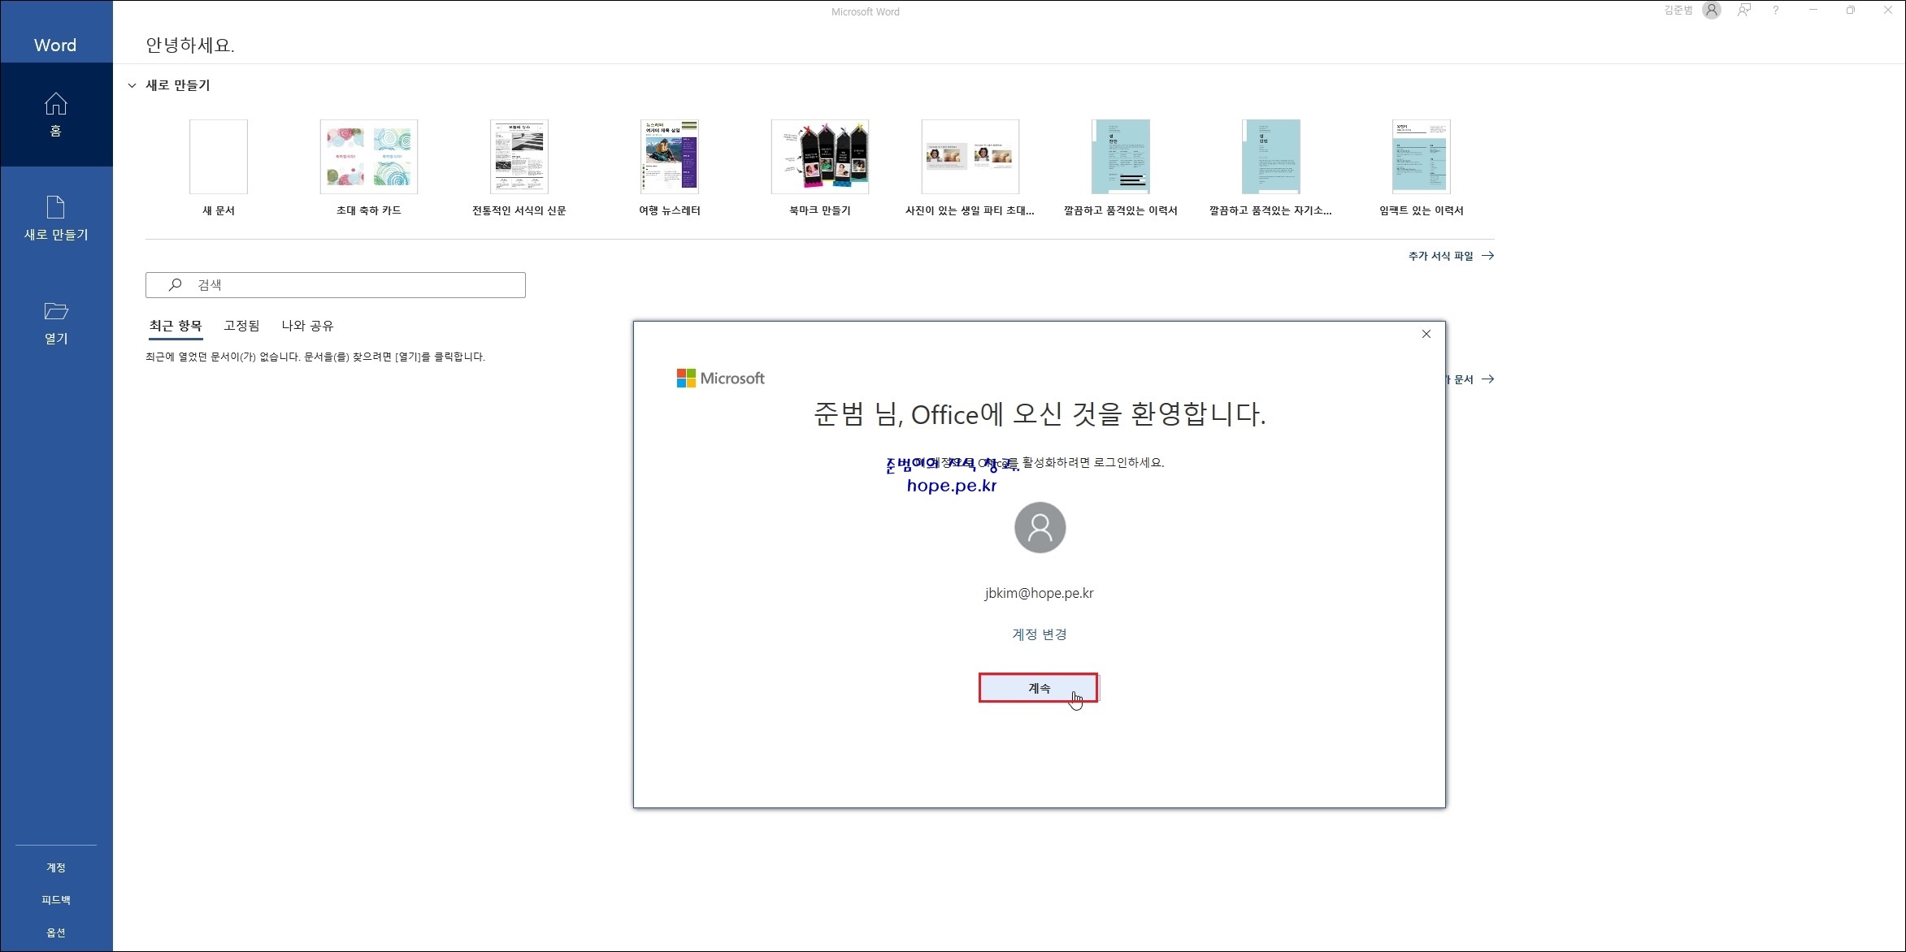Close the Office welcome dialog

pyautogui.click(x=1426, y=334)
